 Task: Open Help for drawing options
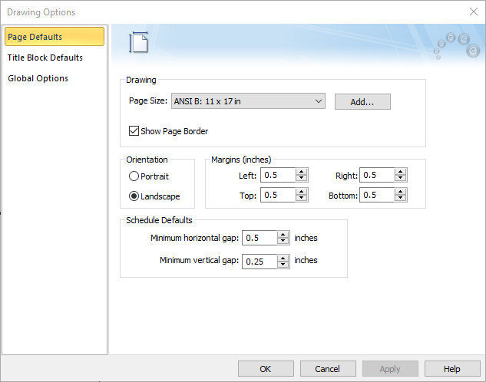tap(452, 369)
